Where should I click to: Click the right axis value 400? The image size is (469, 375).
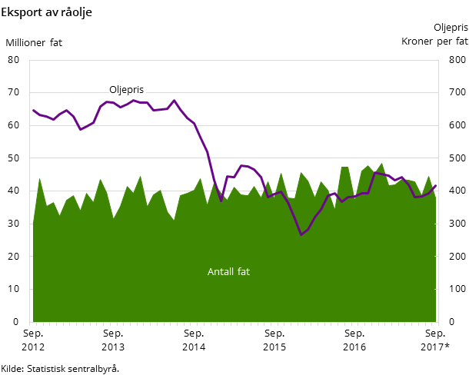click(x=457, y=191)
